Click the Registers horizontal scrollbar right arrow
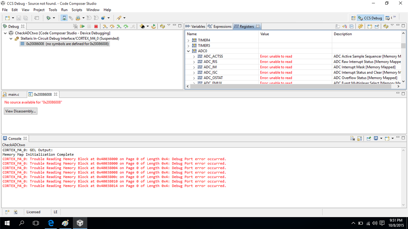 pos(399,86)
